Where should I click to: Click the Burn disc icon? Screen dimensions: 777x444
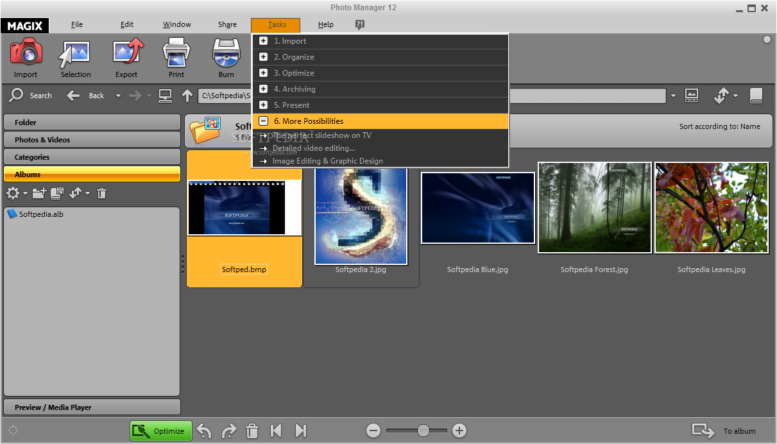tap(226, 53)
